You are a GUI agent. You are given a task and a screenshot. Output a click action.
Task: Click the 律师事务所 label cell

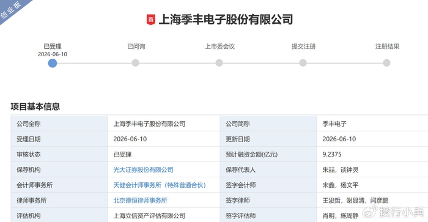click(59, 200)
